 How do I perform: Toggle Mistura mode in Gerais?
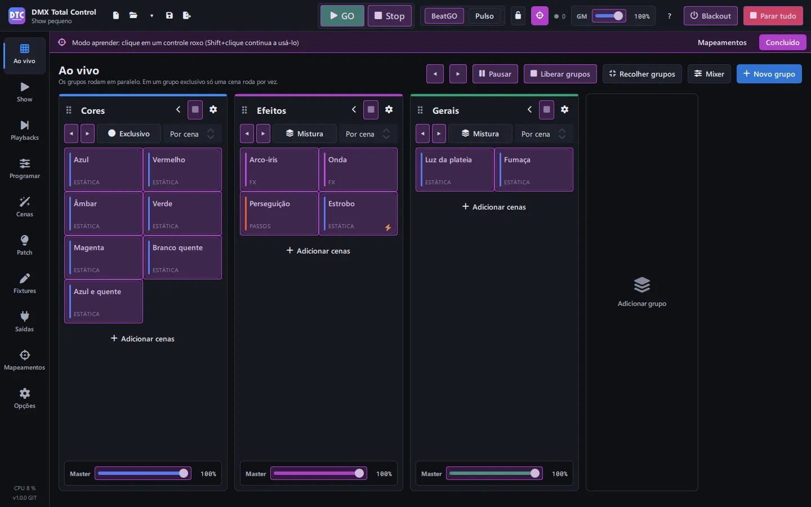480,134
